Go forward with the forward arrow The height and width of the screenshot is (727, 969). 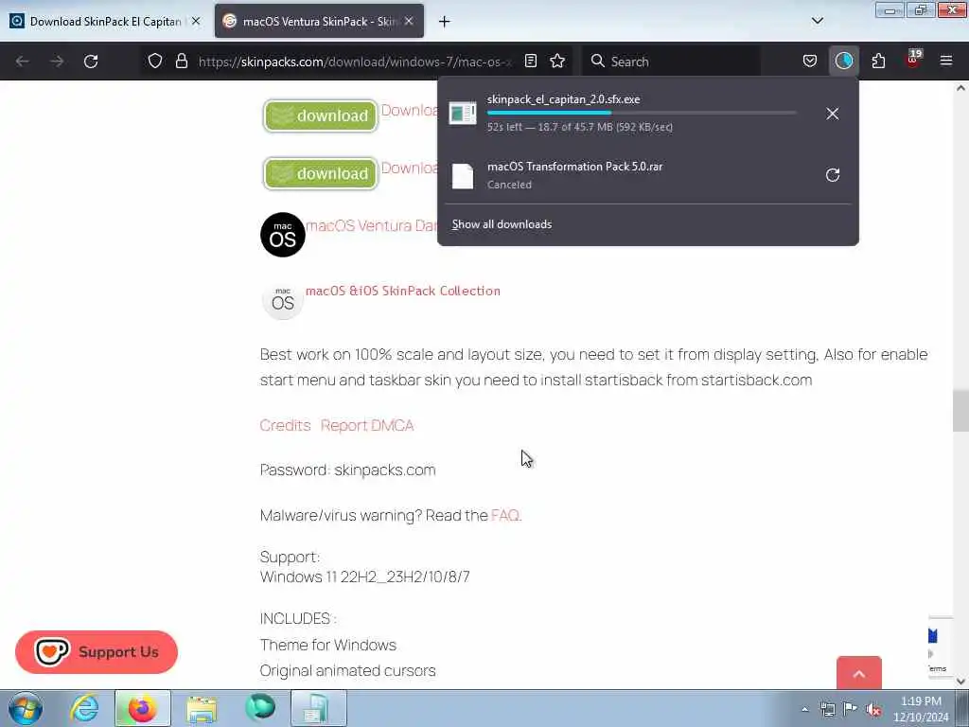click(57, 62)
